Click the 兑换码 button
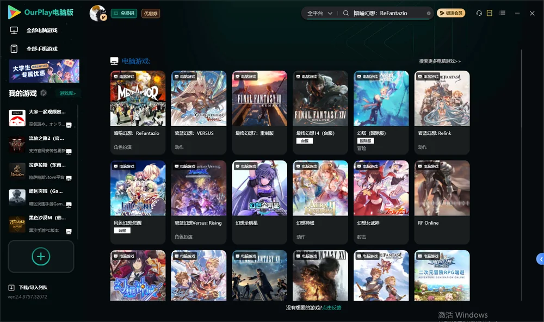This screenshot has width=544, height=322. coord(124,13)
